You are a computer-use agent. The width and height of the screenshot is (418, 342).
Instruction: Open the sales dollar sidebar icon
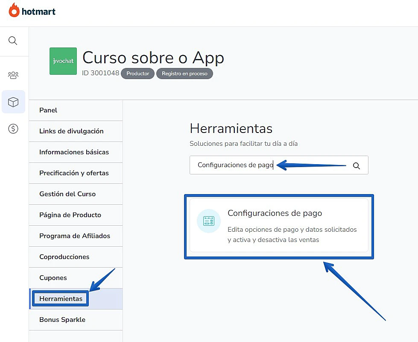(13, 129)
